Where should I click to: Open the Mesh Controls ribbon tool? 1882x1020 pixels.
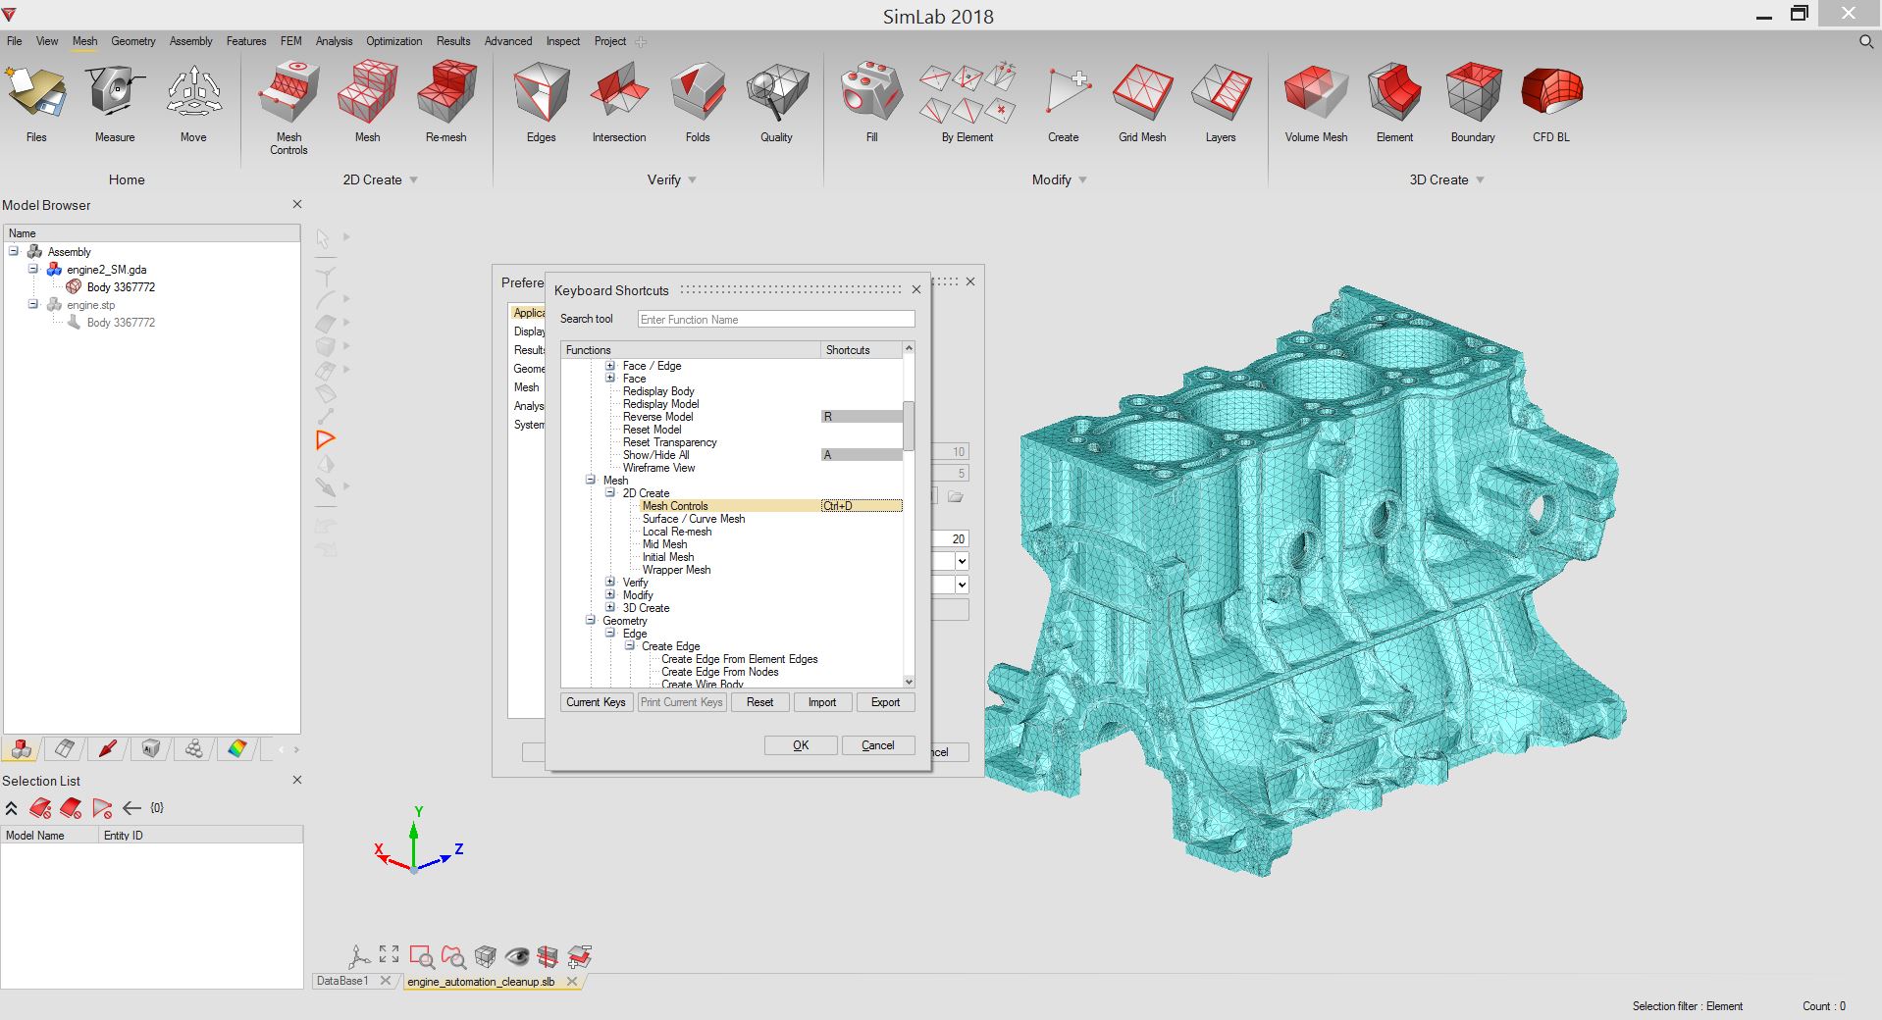click(x=288, y=107)
